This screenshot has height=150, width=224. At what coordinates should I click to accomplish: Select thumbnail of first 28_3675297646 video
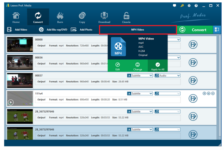pos(20,116)
